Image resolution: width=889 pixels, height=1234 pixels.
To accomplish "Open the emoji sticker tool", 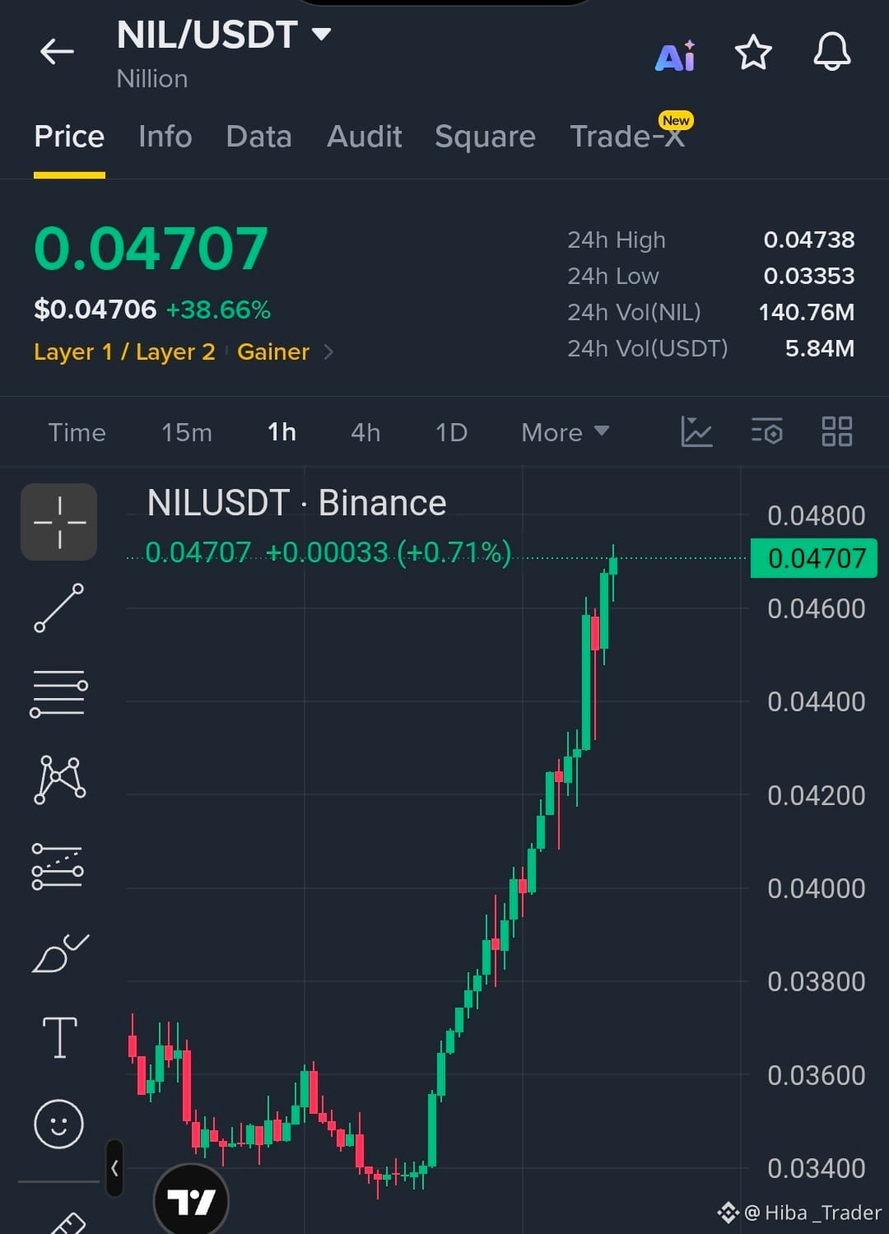I will tap(58, 1124).
